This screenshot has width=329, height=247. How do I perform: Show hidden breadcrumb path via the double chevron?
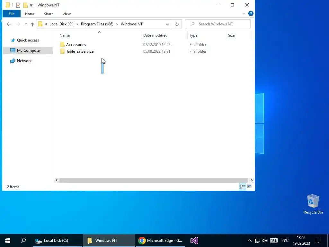46,24
